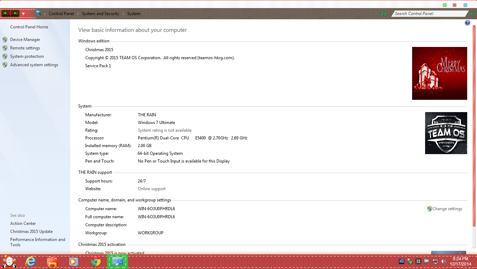Open Help with the blue question mark
Viewport: 477px width, 269px height.
pos(467,23)
